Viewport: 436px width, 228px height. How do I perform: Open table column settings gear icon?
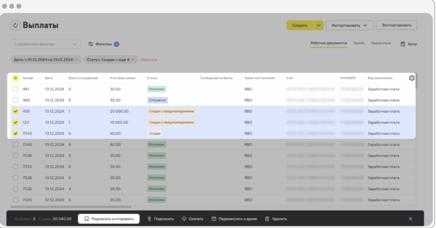pyautogui.click(x=411, y=78)
